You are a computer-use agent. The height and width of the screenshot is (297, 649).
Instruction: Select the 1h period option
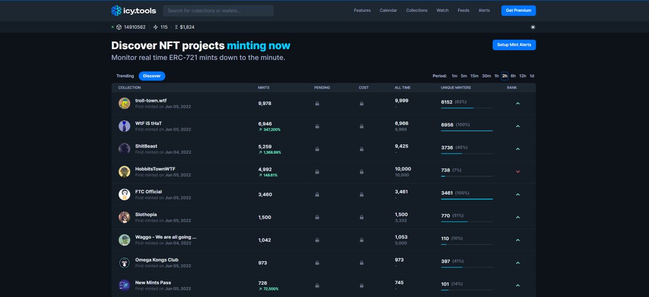(496, 76)
